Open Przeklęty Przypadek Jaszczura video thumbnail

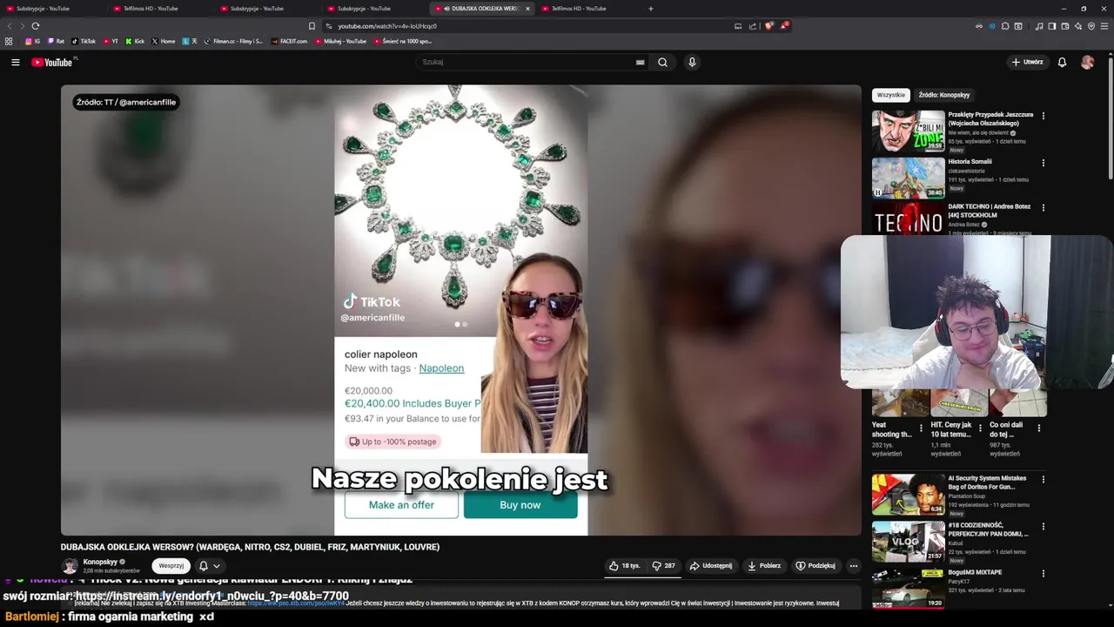tap(908, 131)
